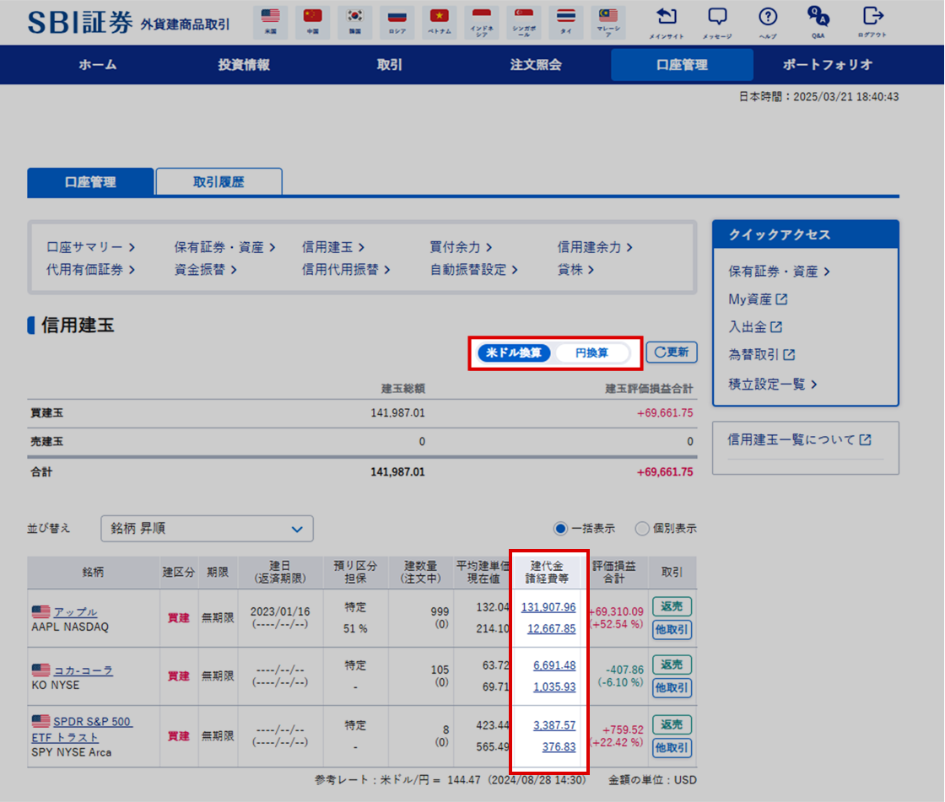Select the シンガポール (Singapore) flag icon
This screenshot has height=802, width=945.
[524, 22]
